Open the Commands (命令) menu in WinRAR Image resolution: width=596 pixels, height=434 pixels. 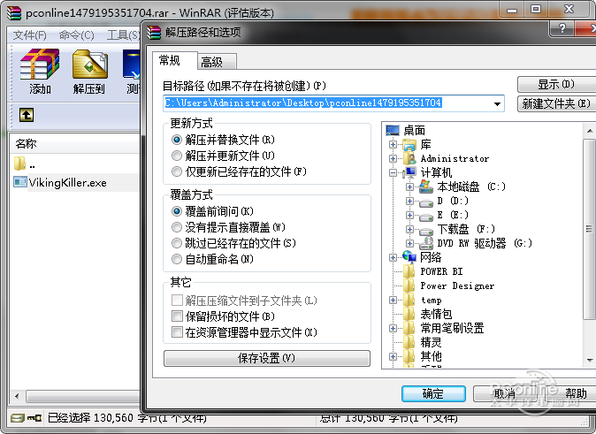pyautogui.click(x=76, y=35)
